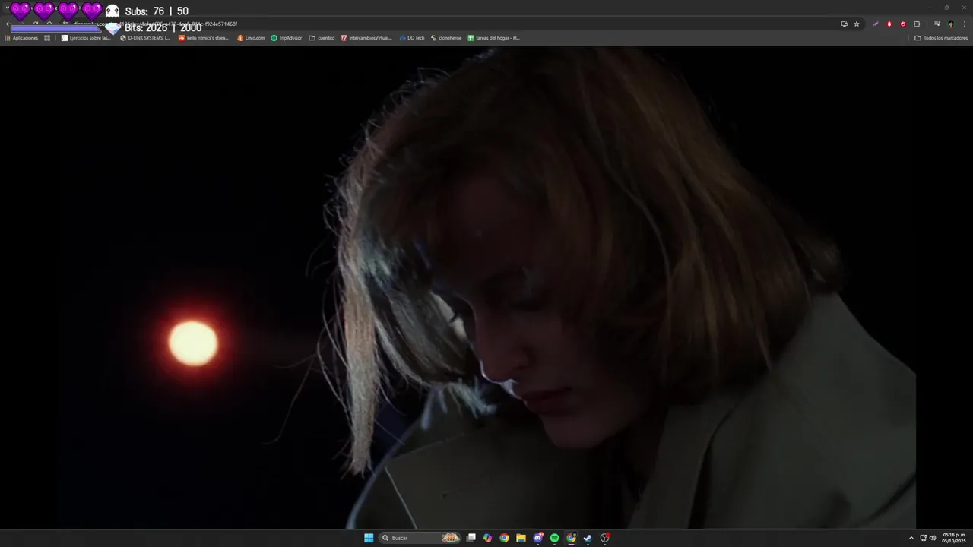Open the purple feather extension
Viewport: 973px width, 547px height.
point(876,24)
